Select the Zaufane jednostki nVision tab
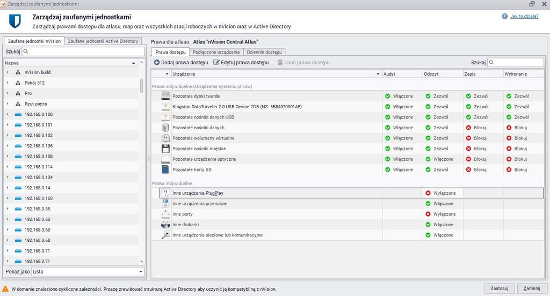550x296 pixels. point(34,41)
